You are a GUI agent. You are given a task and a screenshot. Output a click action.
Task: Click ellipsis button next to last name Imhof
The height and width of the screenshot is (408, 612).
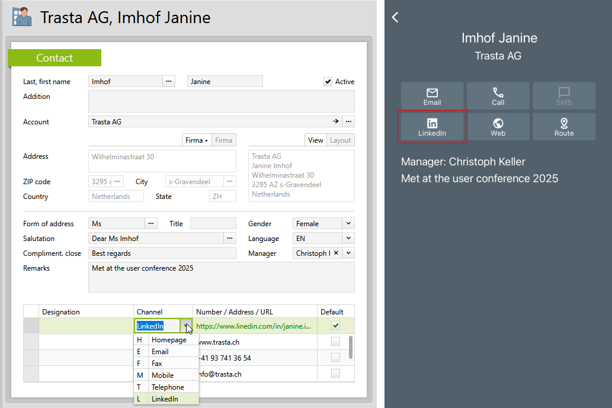point(168,82)
